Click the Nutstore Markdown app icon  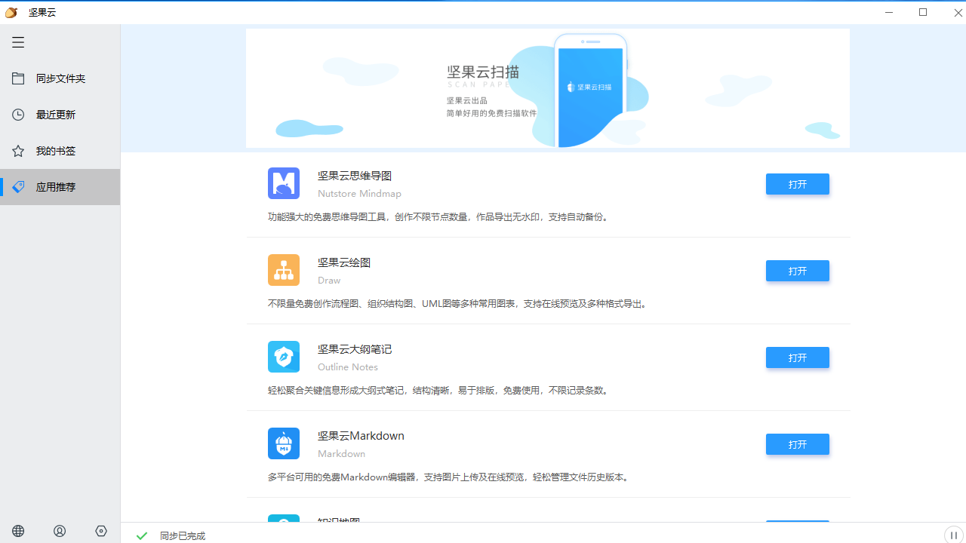pos(284,443)
